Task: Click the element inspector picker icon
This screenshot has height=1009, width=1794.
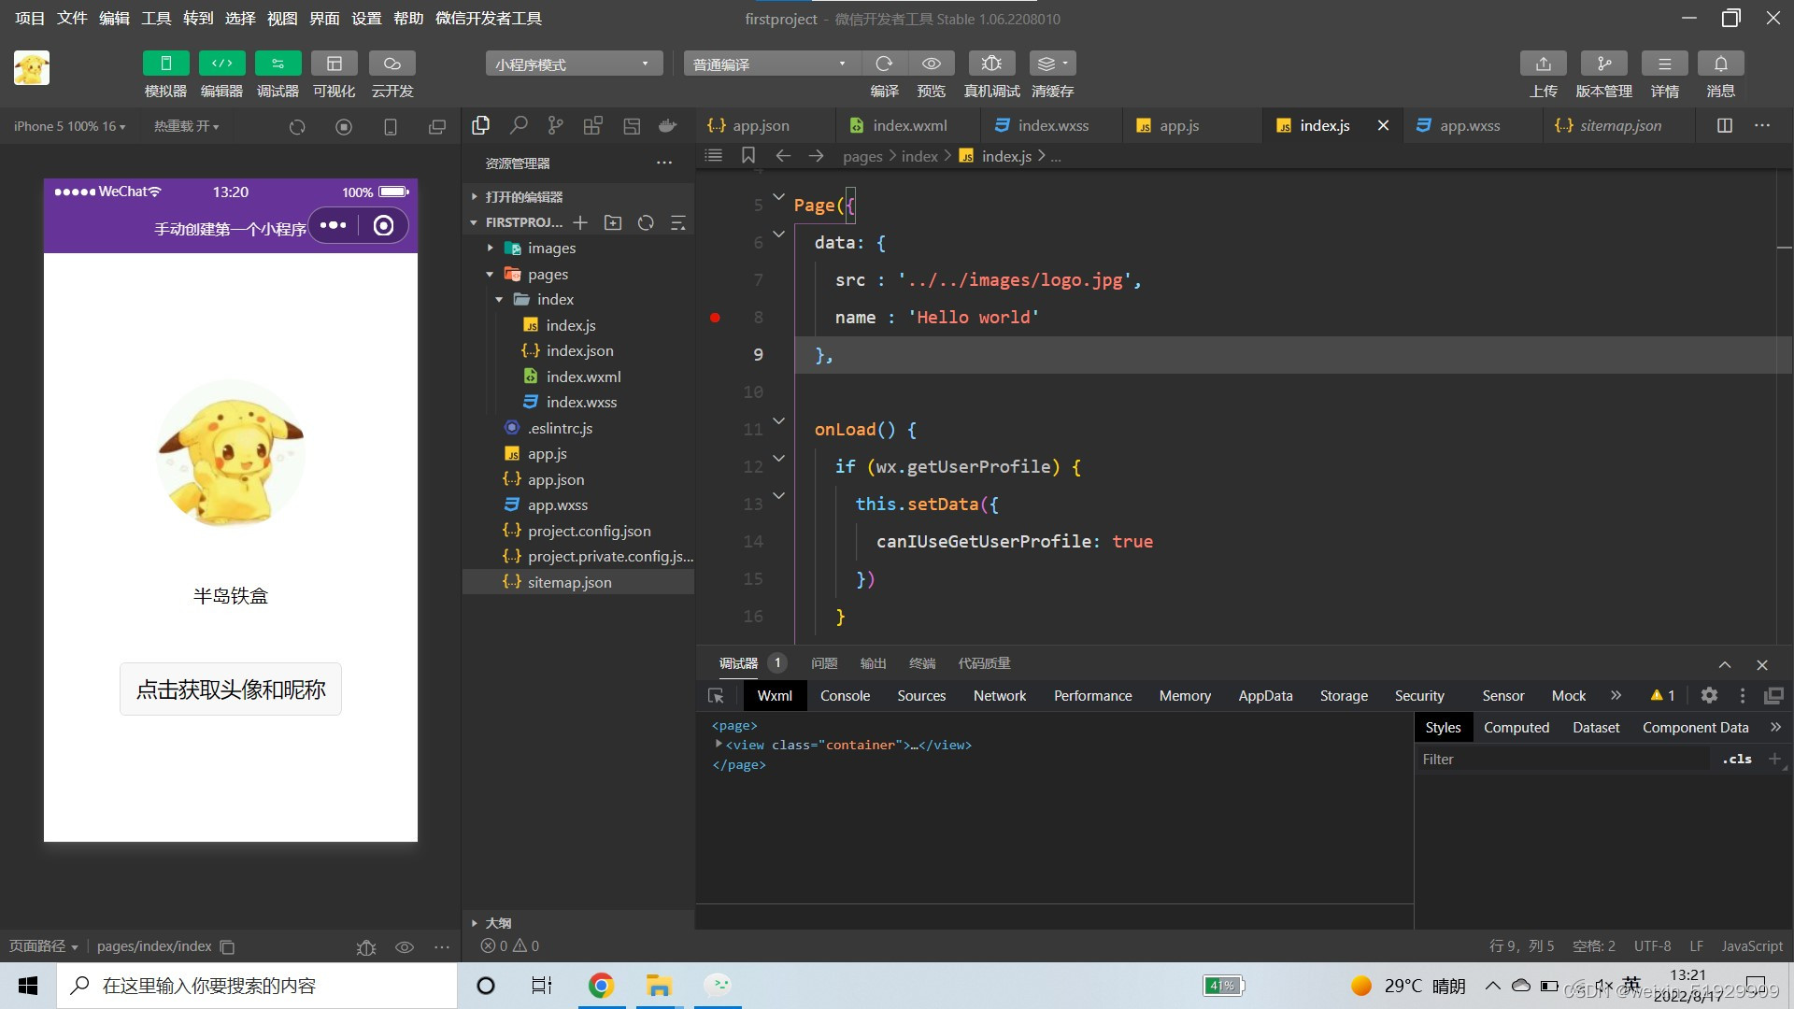Action: click(717, 696)
